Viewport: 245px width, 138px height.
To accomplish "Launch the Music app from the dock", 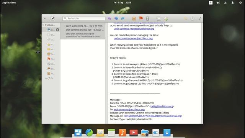I will [x=122, y=133].
